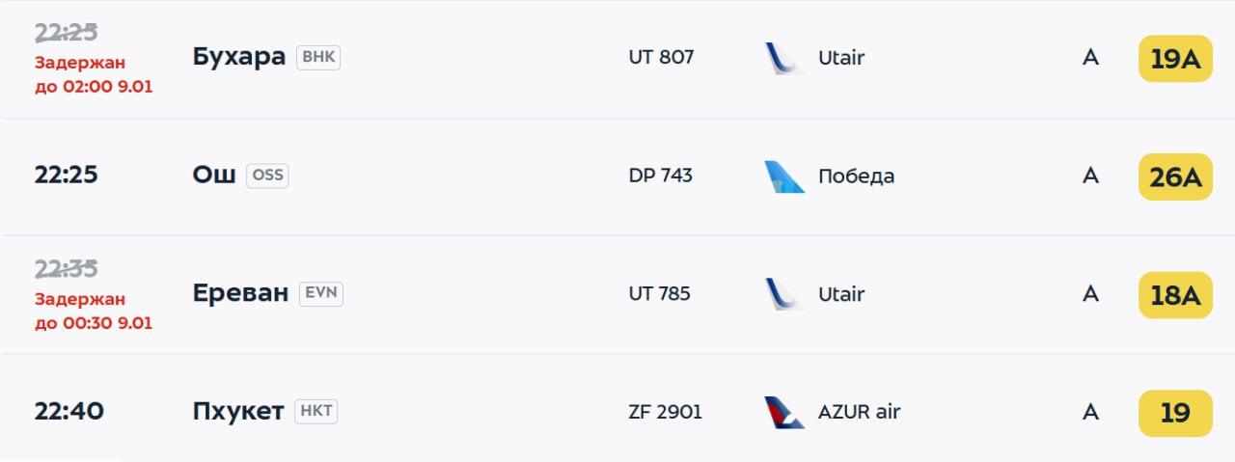Click the BHK airport code badge

(318, 57)
